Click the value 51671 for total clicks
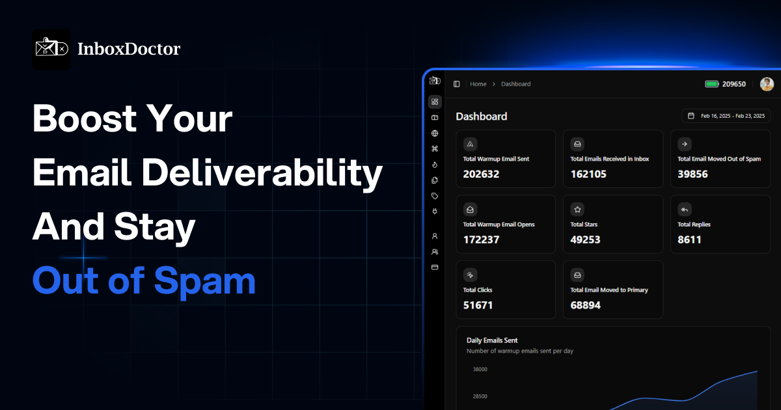Viewport: 781px width, 410px height. pyautogui.click(x=478, y=305)
